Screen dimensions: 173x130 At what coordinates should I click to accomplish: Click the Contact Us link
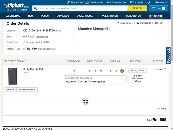[x=145, y=23]
